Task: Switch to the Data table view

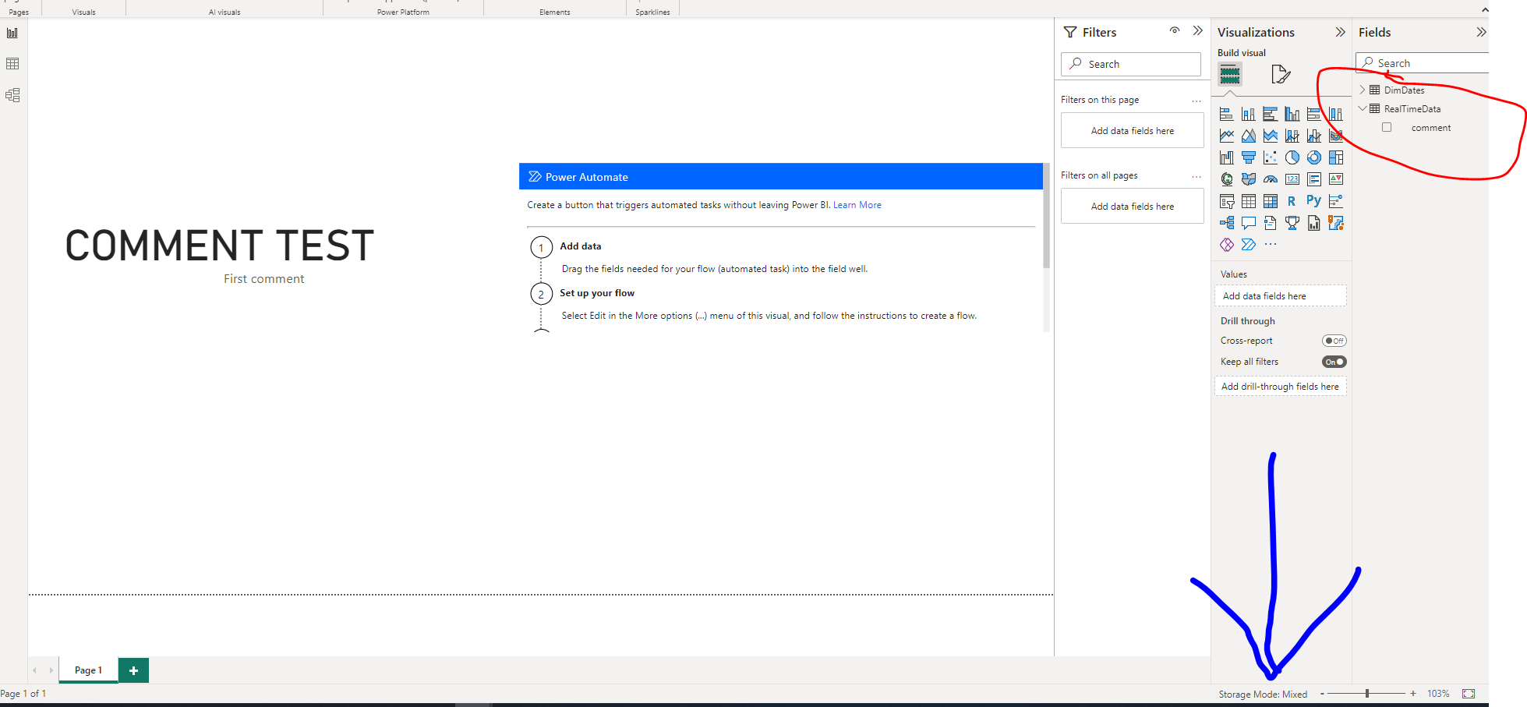Action: pyautogui.click(x=12, y=64)
